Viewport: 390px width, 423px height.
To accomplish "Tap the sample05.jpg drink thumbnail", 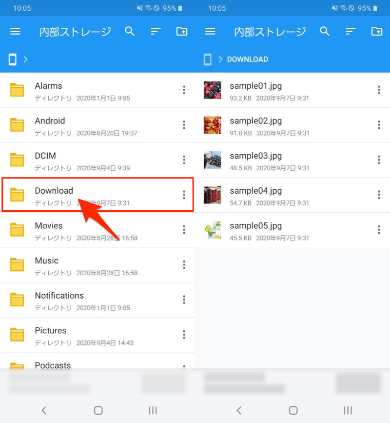I will point(212,230).
